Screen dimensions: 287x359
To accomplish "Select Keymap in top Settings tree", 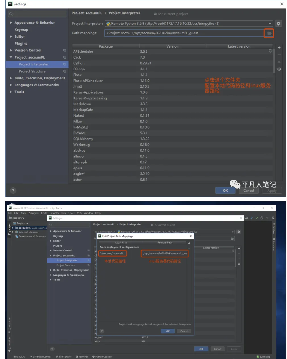I will 21,30.
